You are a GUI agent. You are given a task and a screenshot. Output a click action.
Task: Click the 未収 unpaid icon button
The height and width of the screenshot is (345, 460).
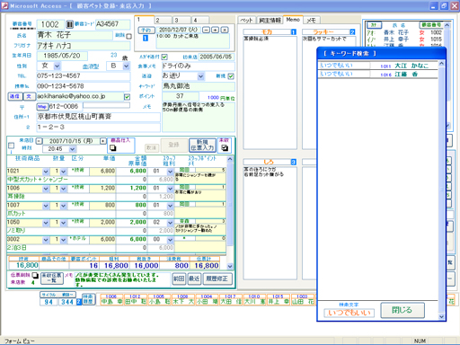pyautogui.click(x=225, y=147)
